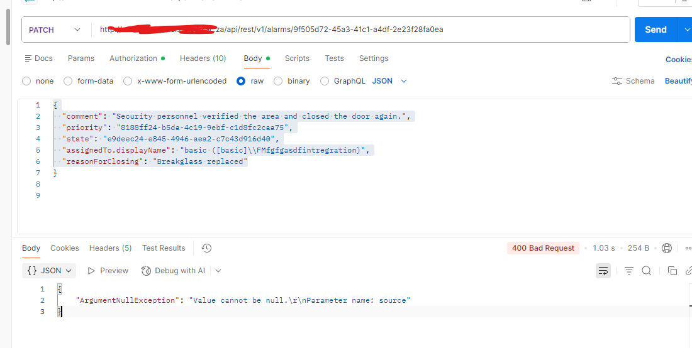Open response Test Results tab

click(x=164, y=248)
